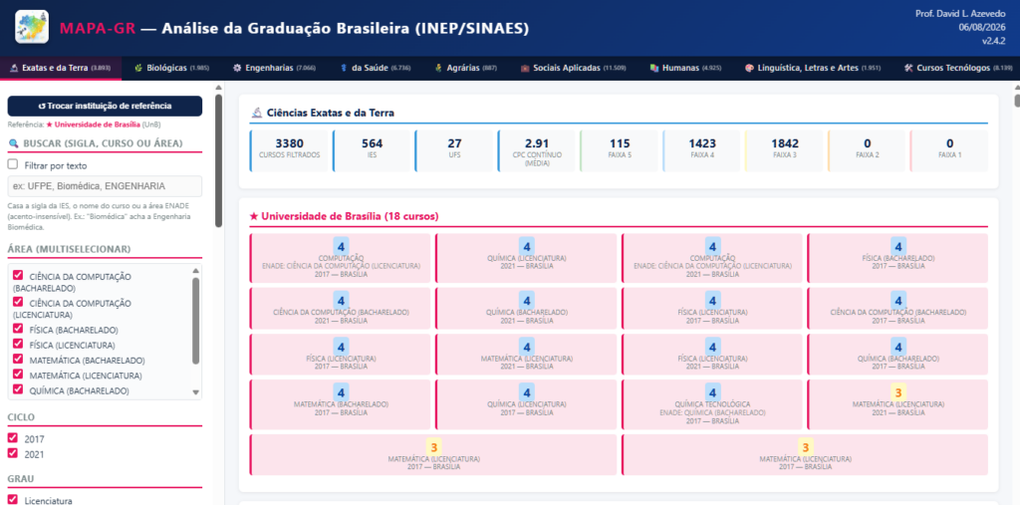Click the microscope icon on Exatas tab
The height and width of the screenshot is (505, 1020).
[14, 68]
